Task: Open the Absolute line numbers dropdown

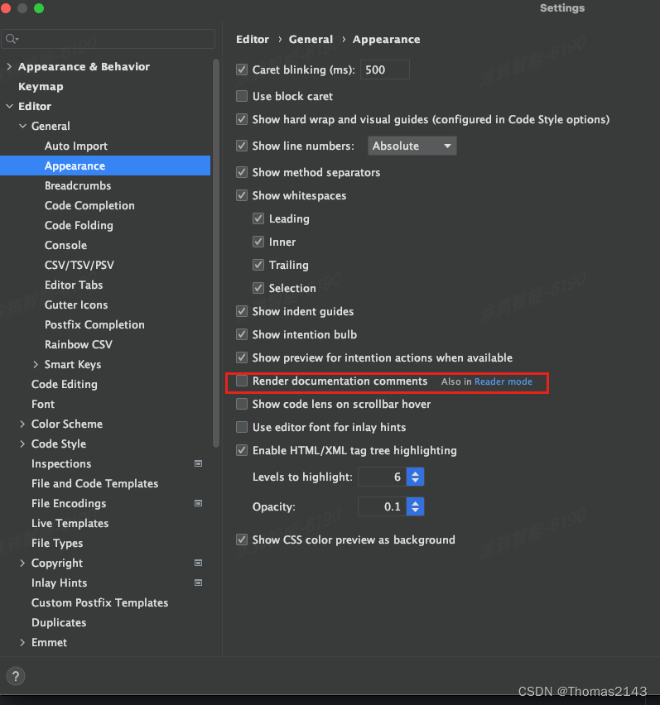Action: pos(413,146)
